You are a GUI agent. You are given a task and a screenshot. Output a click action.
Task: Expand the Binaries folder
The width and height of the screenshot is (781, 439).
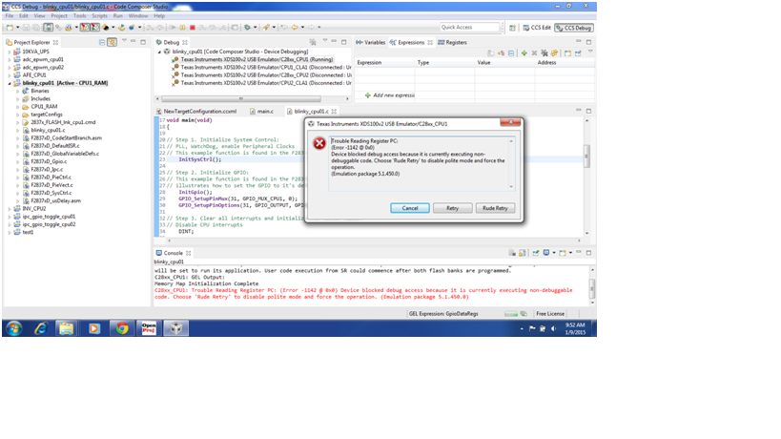click(18, 92)
